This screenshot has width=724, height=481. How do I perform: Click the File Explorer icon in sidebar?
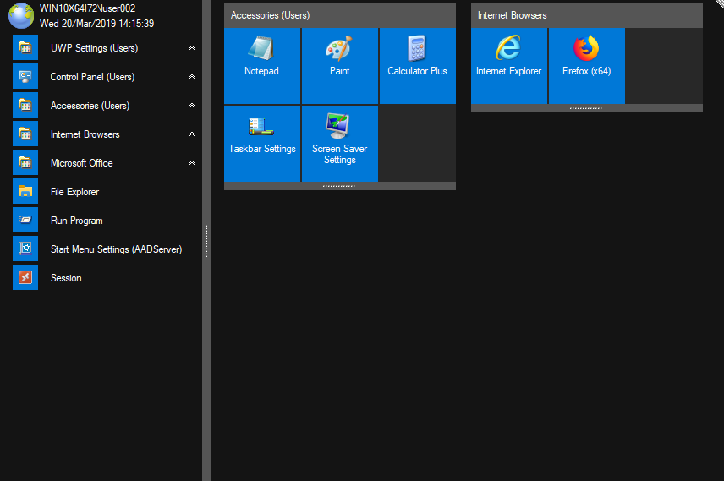(x=25, y=192)
